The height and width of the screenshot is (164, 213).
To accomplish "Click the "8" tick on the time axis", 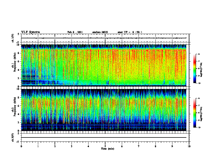I will 155,146.
